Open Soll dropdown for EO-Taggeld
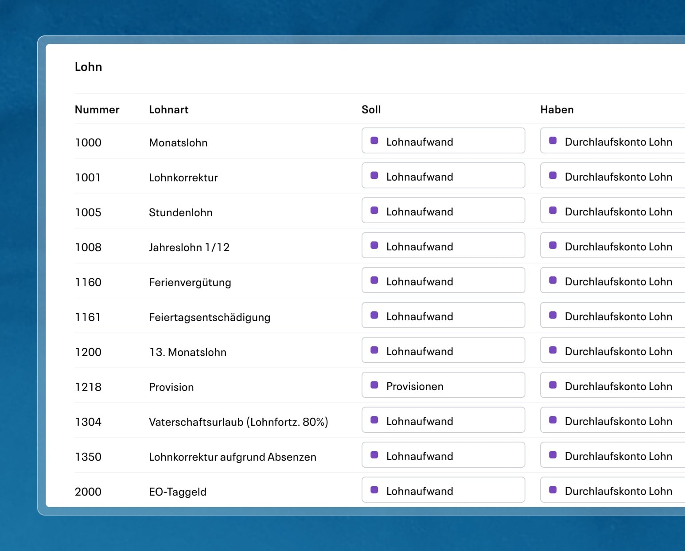Viewport: 685px width, 551px height. pos(443,490)
